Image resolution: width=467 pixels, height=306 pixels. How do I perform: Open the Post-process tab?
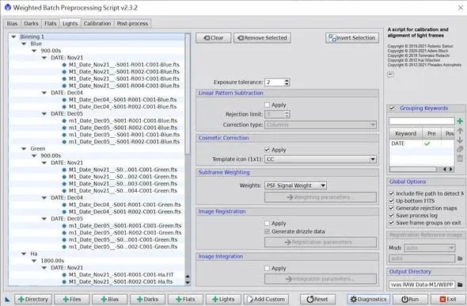pyautogui.click(x=132, y=23)
